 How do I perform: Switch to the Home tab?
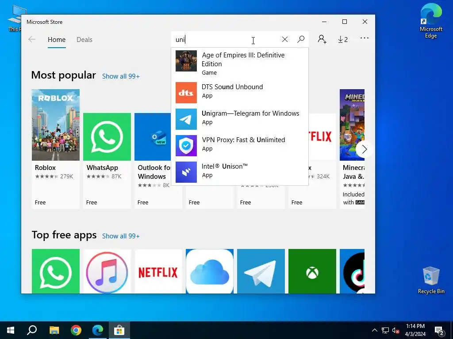pos(57,39)
